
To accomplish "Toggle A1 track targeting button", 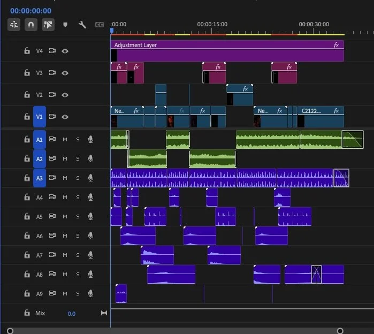I will click(40, 140).
